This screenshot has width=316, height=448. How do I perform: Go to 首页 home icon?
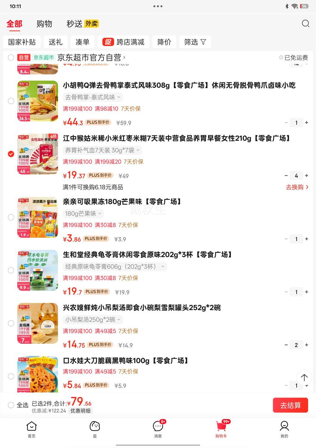click(32, 429)
